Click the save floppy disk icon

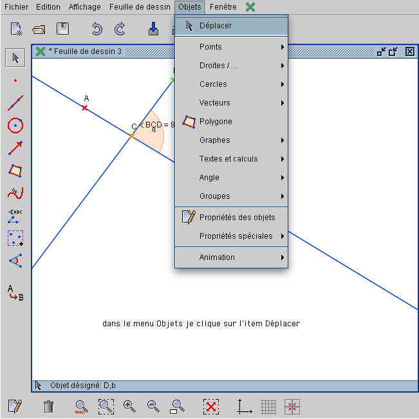pyautogui.click(x=62, y=29)
